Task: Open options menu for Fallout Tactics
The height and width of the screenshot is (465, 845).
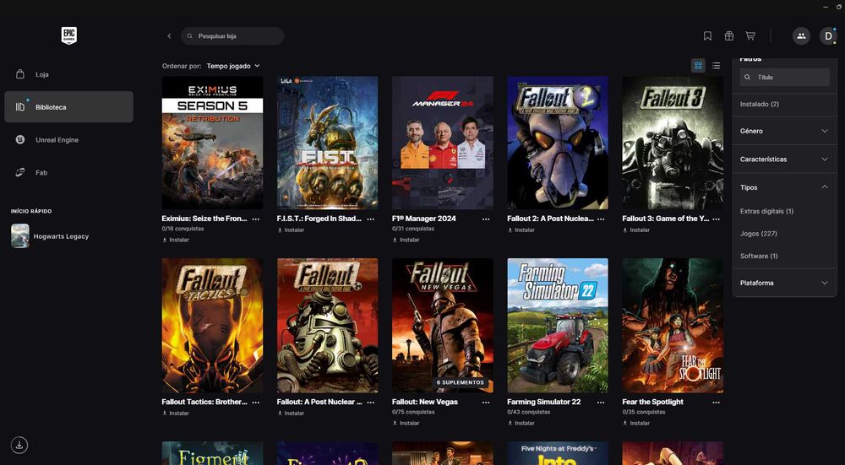Action: tap(255, 402)
